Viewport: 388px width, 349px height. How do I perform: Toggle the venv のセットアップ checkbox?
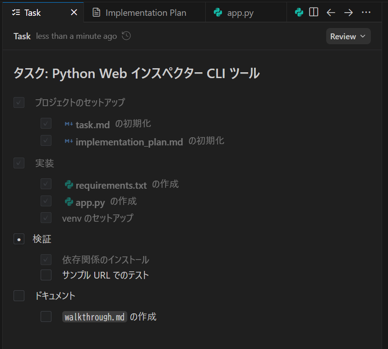(x=46, y=218)
